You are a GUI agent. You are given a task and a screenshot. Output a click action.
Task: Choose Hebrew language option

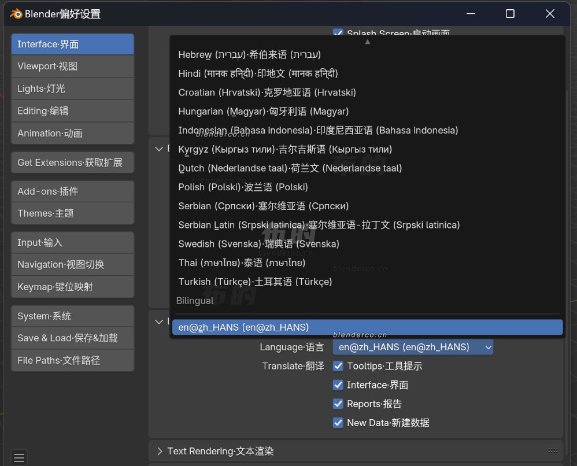pyautogui.click(x=367, y=54)
